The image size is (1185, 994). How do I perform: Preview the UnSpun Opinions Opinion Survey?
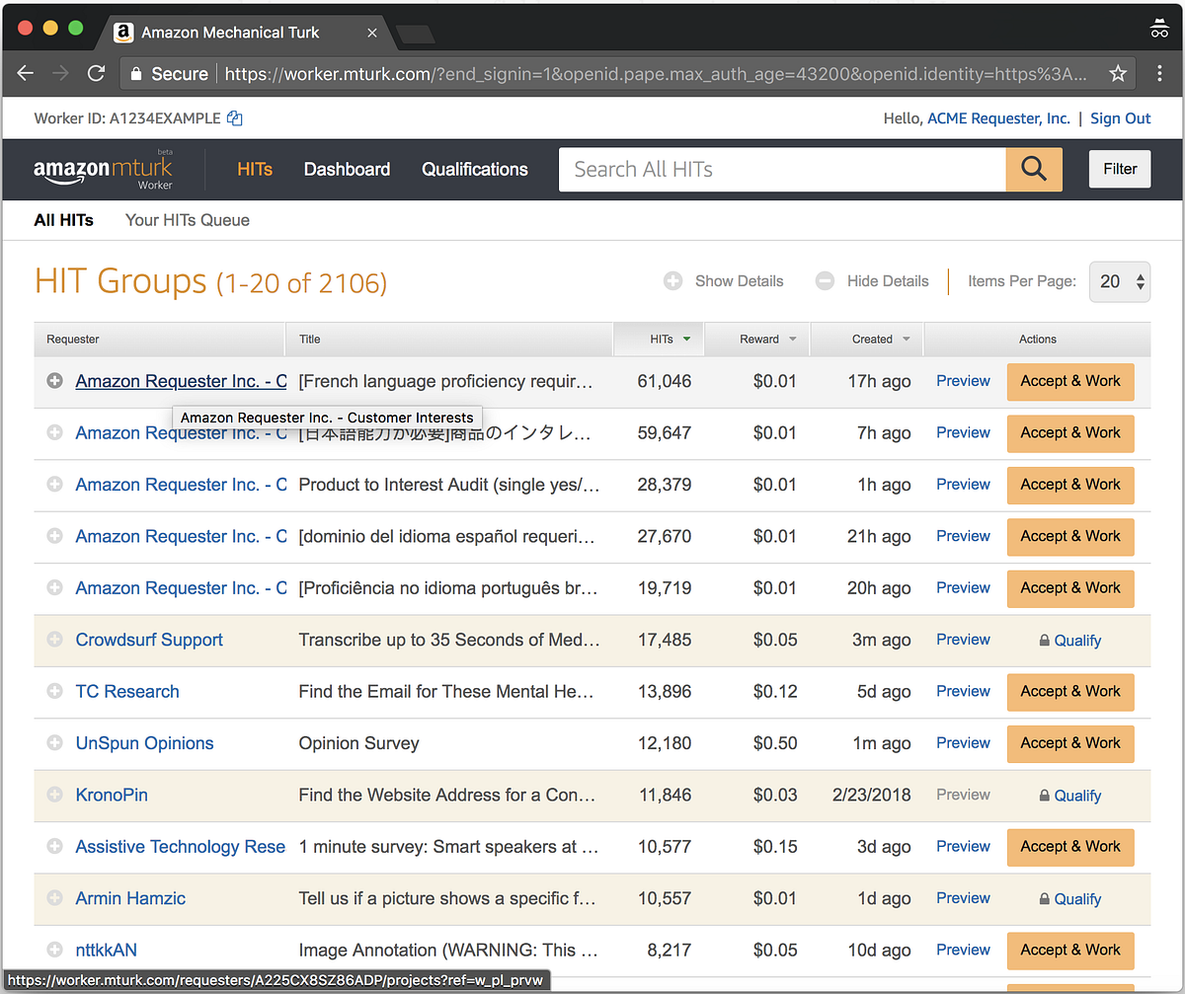[x=963, y=743]
